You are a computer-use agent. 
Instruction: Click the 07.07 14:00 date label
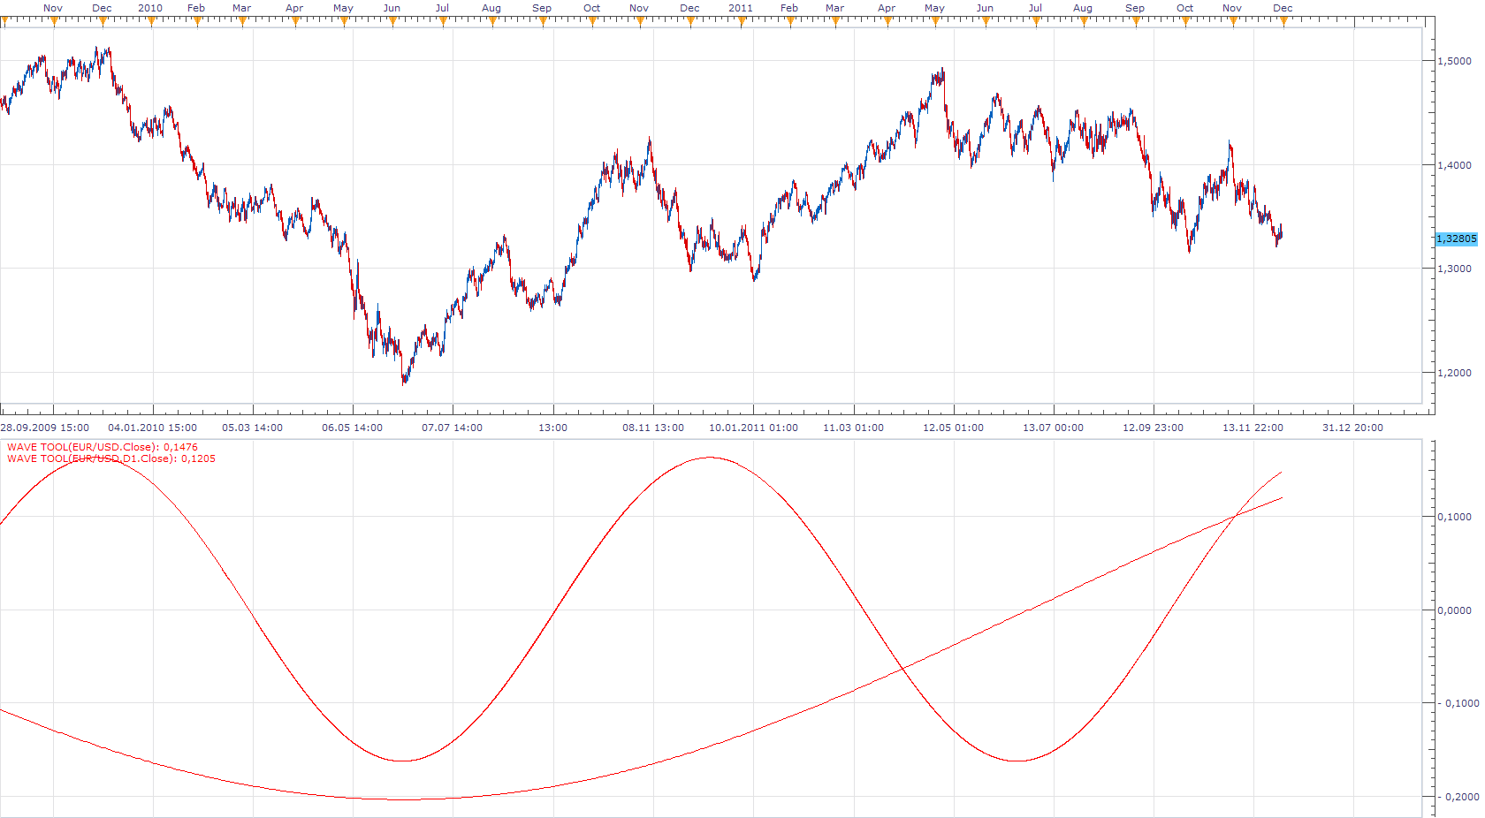tap(453, 428)
